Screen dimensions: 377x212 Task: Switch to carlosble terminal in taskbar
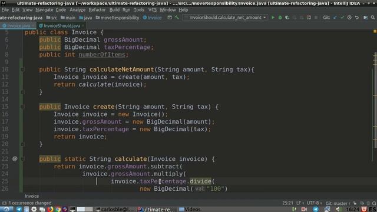[115, 209]
